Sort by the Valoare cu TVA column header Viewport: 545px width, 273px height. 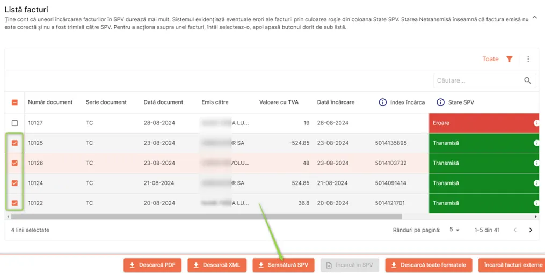pos(279,102)
